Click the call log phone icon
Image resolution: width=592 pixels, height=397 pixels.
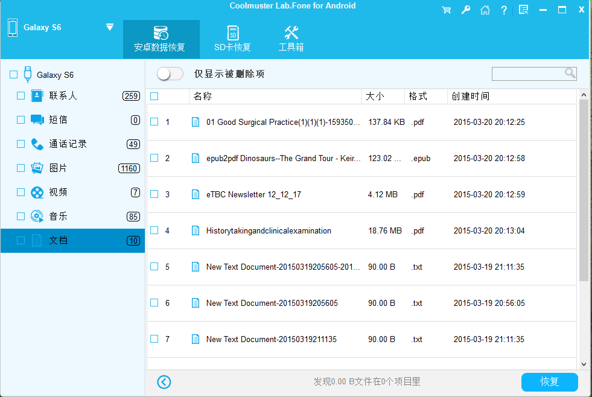coord(37,144)
